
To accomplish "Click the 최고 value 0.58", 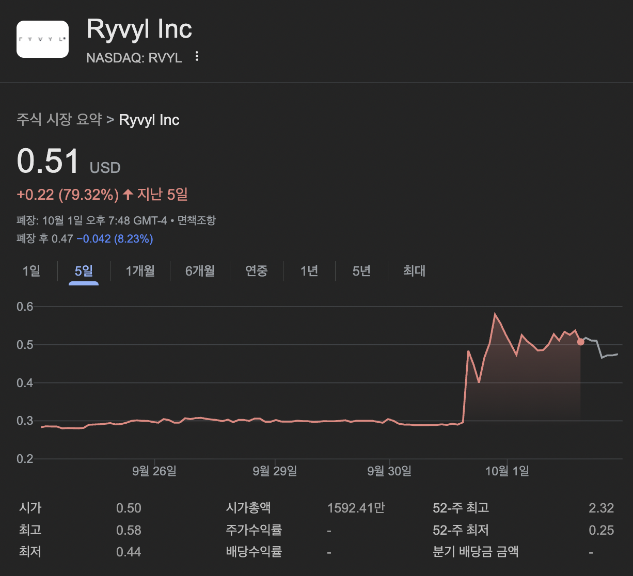I will point(129,530).
